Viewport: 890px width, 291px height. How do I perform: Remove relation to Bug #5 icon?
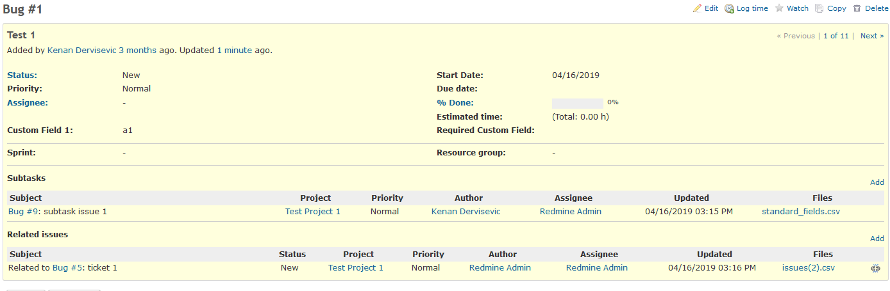point(875,269)
